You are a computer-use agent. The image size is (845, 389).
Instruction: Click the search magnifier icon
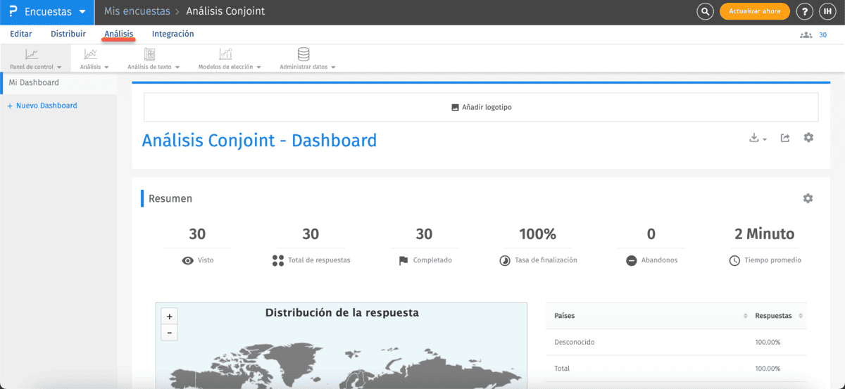(x=705, y=11)
